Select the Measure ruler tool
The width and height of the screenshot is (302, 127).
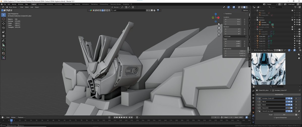click(4, 45)
